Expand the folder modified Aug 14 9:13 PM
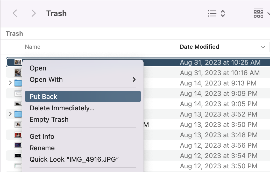The width and height of the screenshot is (270, 172). 10,83
